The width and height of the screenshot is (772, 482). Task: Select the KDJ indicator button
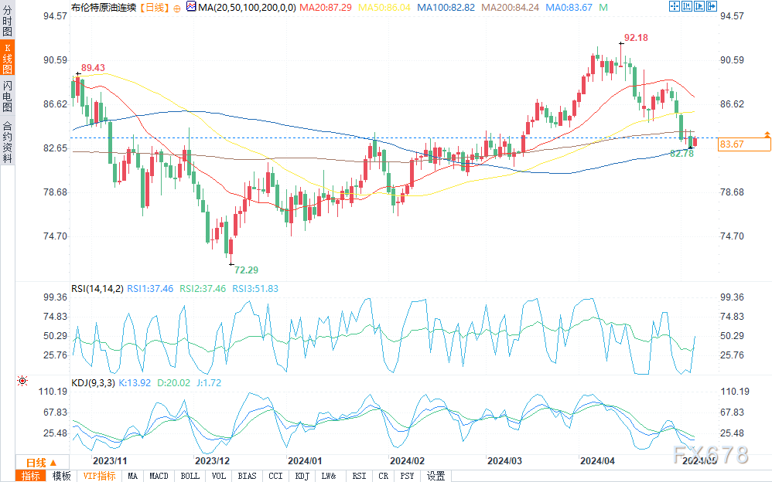[x=302, y=476]
